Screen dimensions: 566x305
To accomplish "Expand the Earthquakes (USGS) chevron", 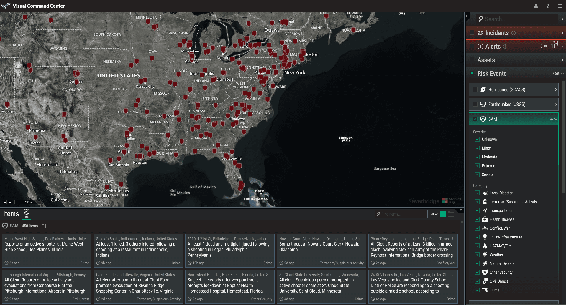I will coord(556,104).
